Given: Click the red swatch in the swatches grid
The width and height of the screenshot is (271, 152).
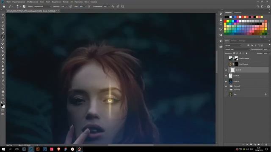Looking at the screenshot, I should 225,22.
